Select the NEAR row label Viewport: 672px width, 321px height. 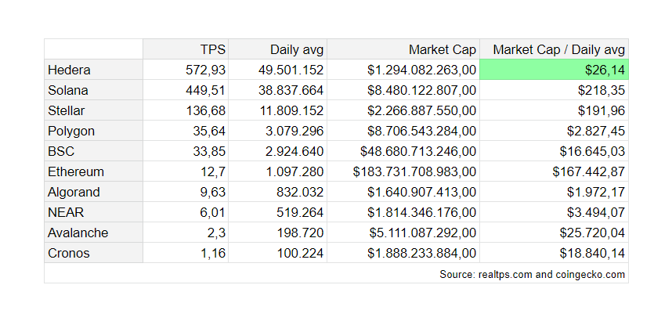[x=93, y=212]
